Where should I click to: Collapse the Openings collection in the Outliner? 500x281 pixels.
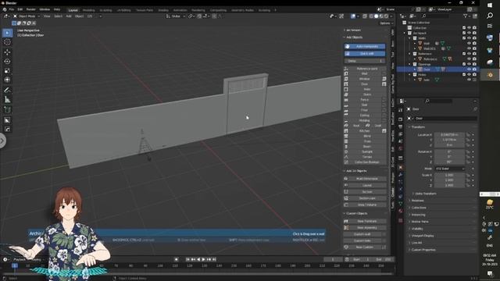[409, 64]
